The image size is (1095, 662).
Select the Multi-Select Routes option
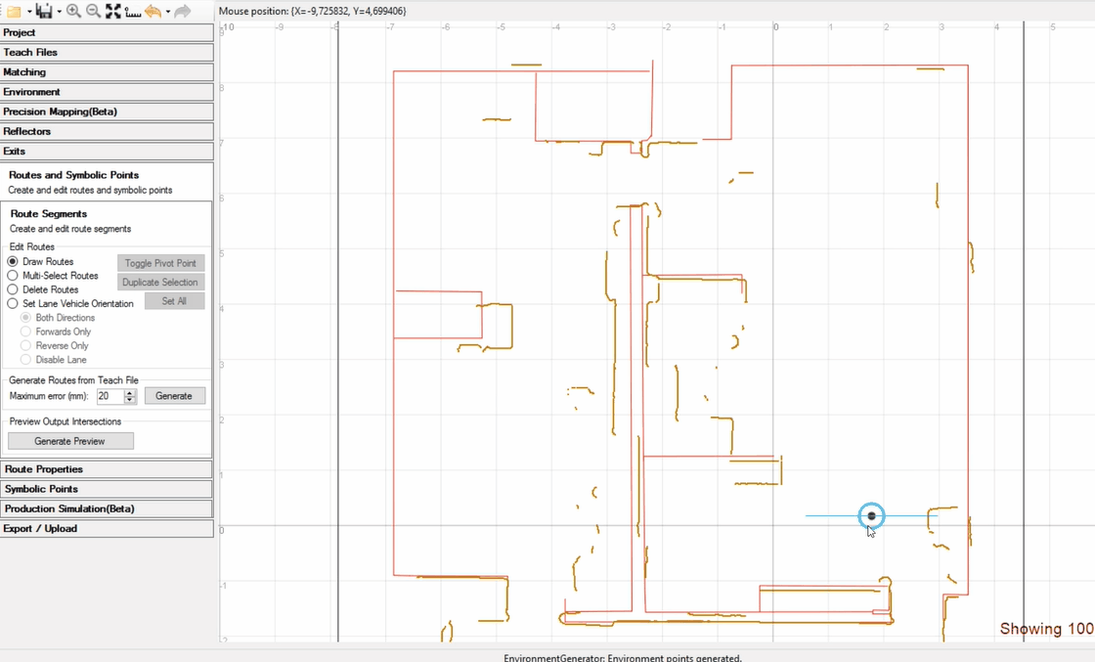13,275
